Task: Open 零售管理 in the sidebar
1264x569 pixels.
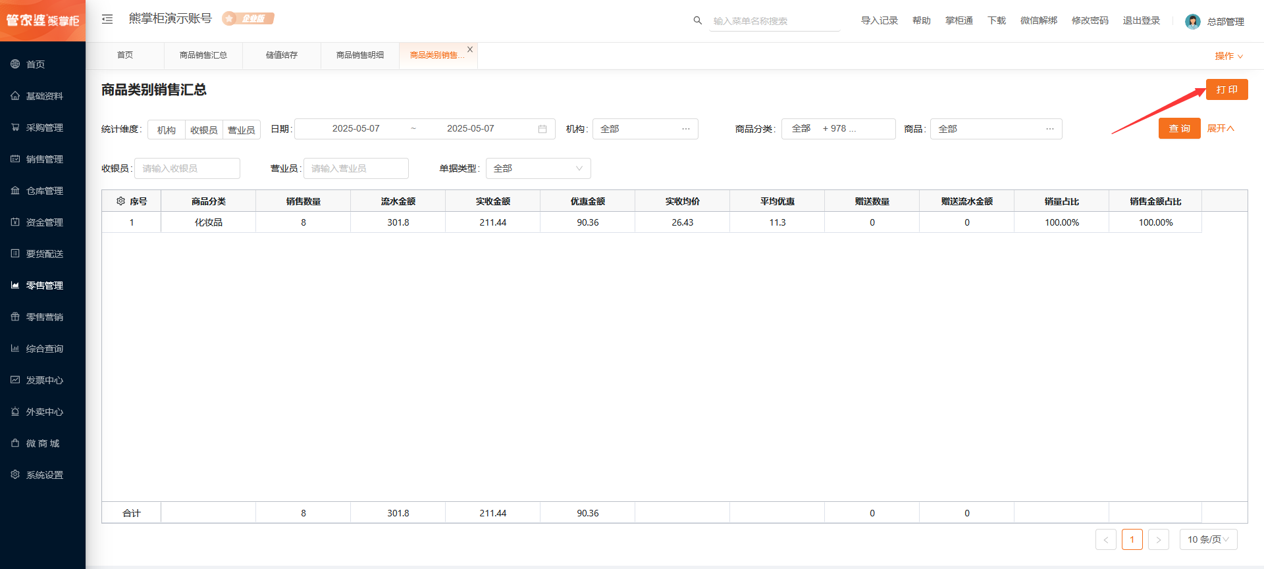Action: tap(44, 285)
